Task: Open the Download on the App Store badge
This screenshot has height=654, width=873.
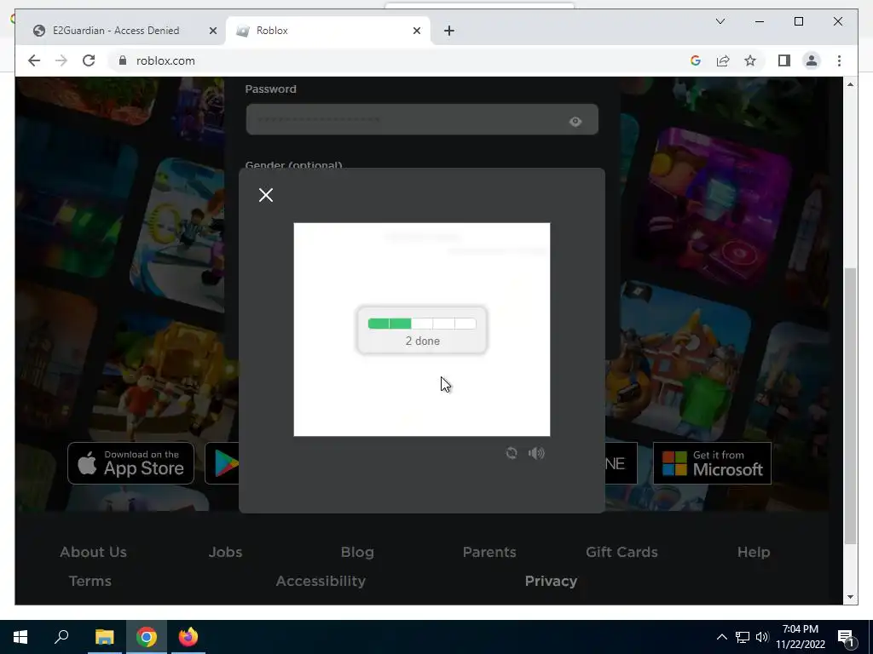Action: click(130, 463)
